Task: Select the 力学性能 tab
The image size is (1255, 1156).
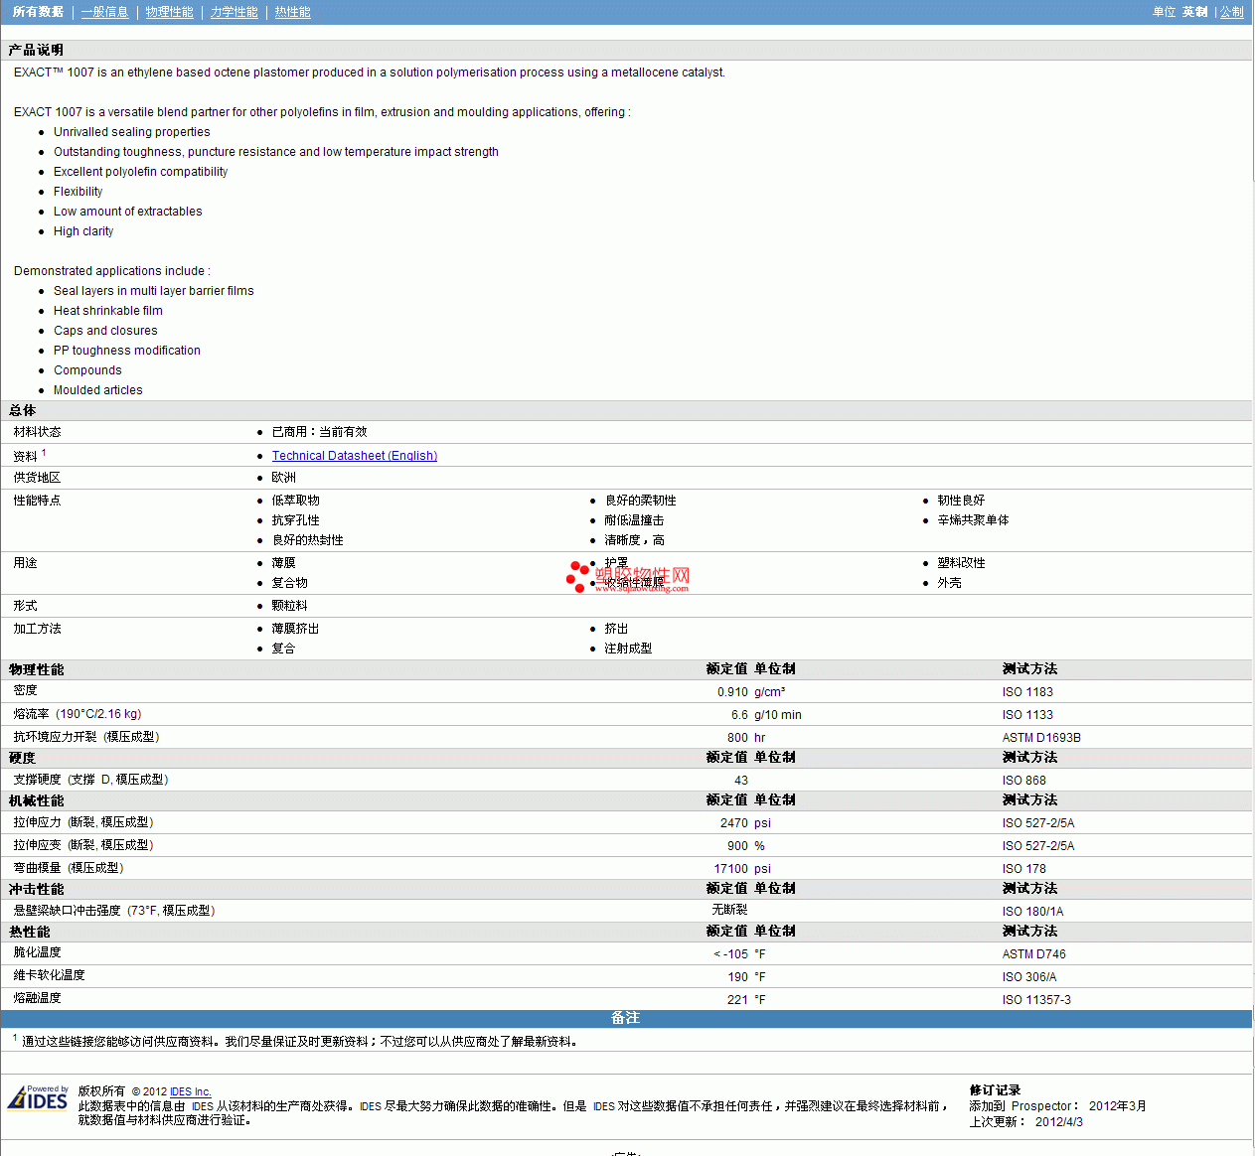Action: pos(234,12)
